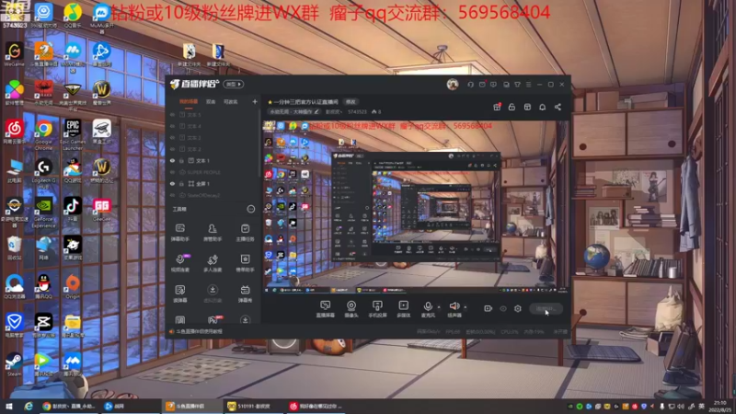Select the Steam desktop shortcut

tap(14, 364)
